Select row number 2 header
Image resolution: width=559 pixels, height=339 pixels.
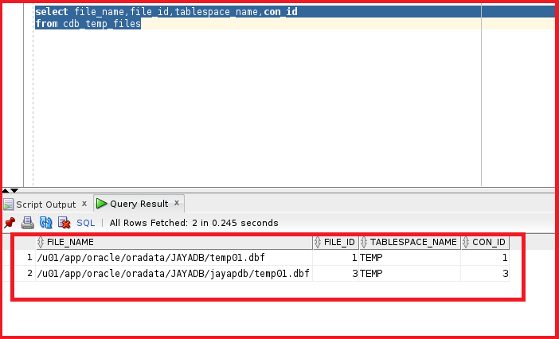click(x=25, y=274)
